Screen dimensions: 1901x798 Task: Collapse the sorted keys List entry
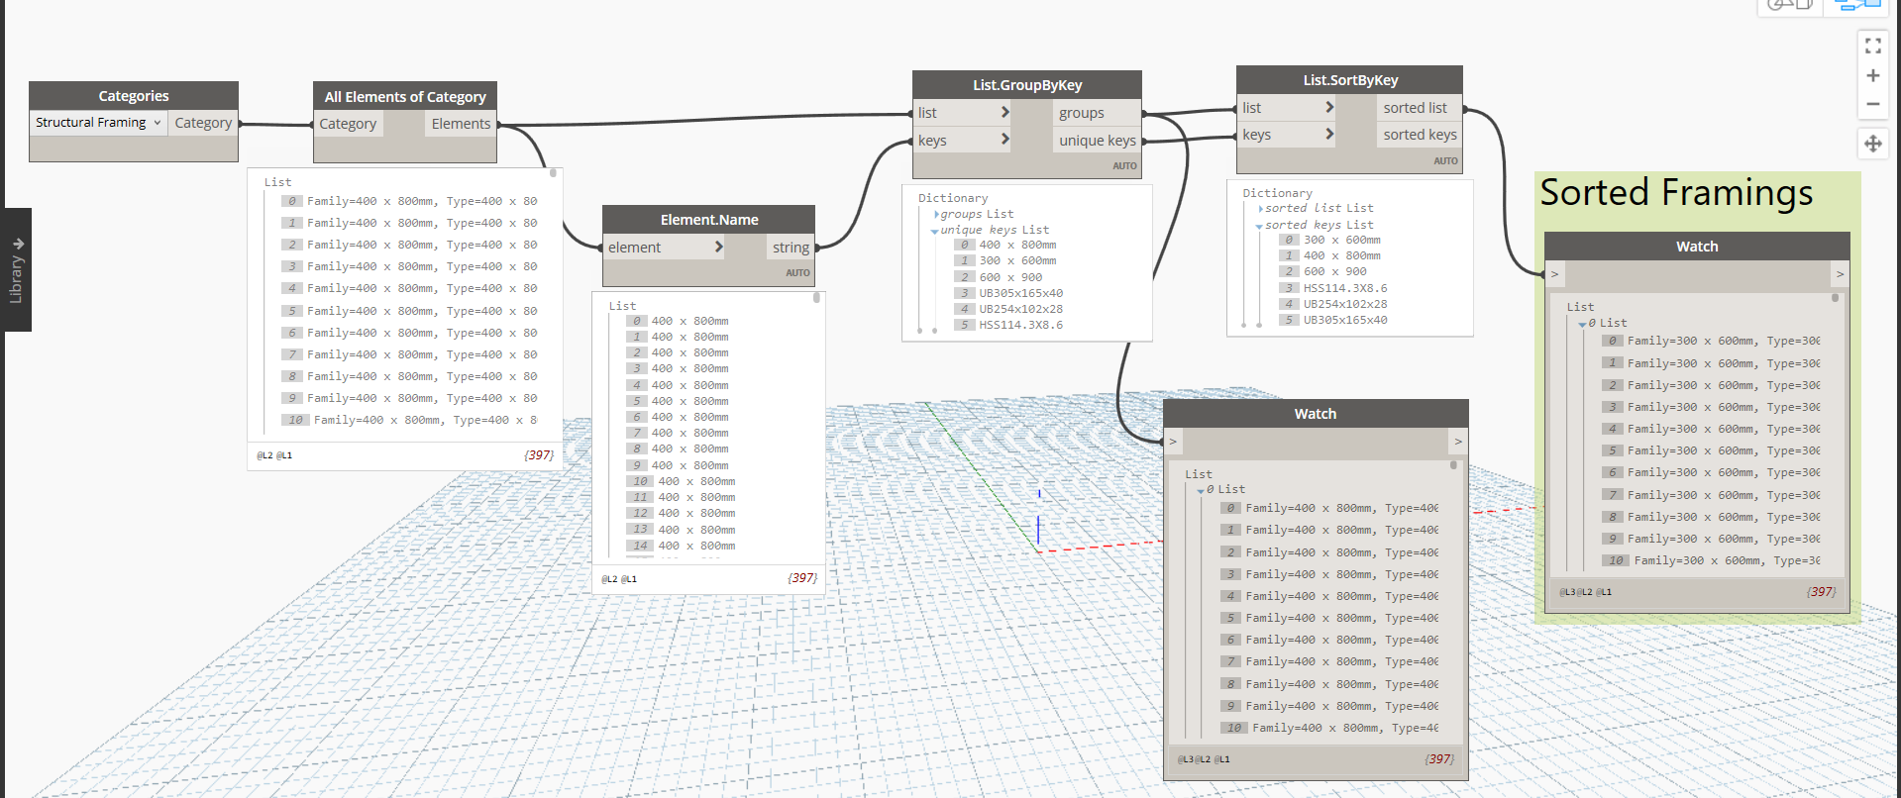point(1259,226)
